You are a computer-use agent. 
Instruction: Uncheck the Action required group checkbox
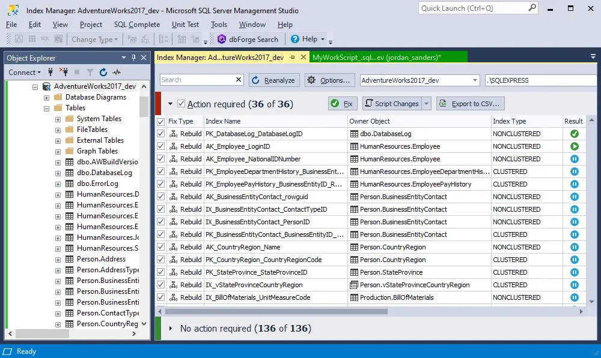[182, 104]
